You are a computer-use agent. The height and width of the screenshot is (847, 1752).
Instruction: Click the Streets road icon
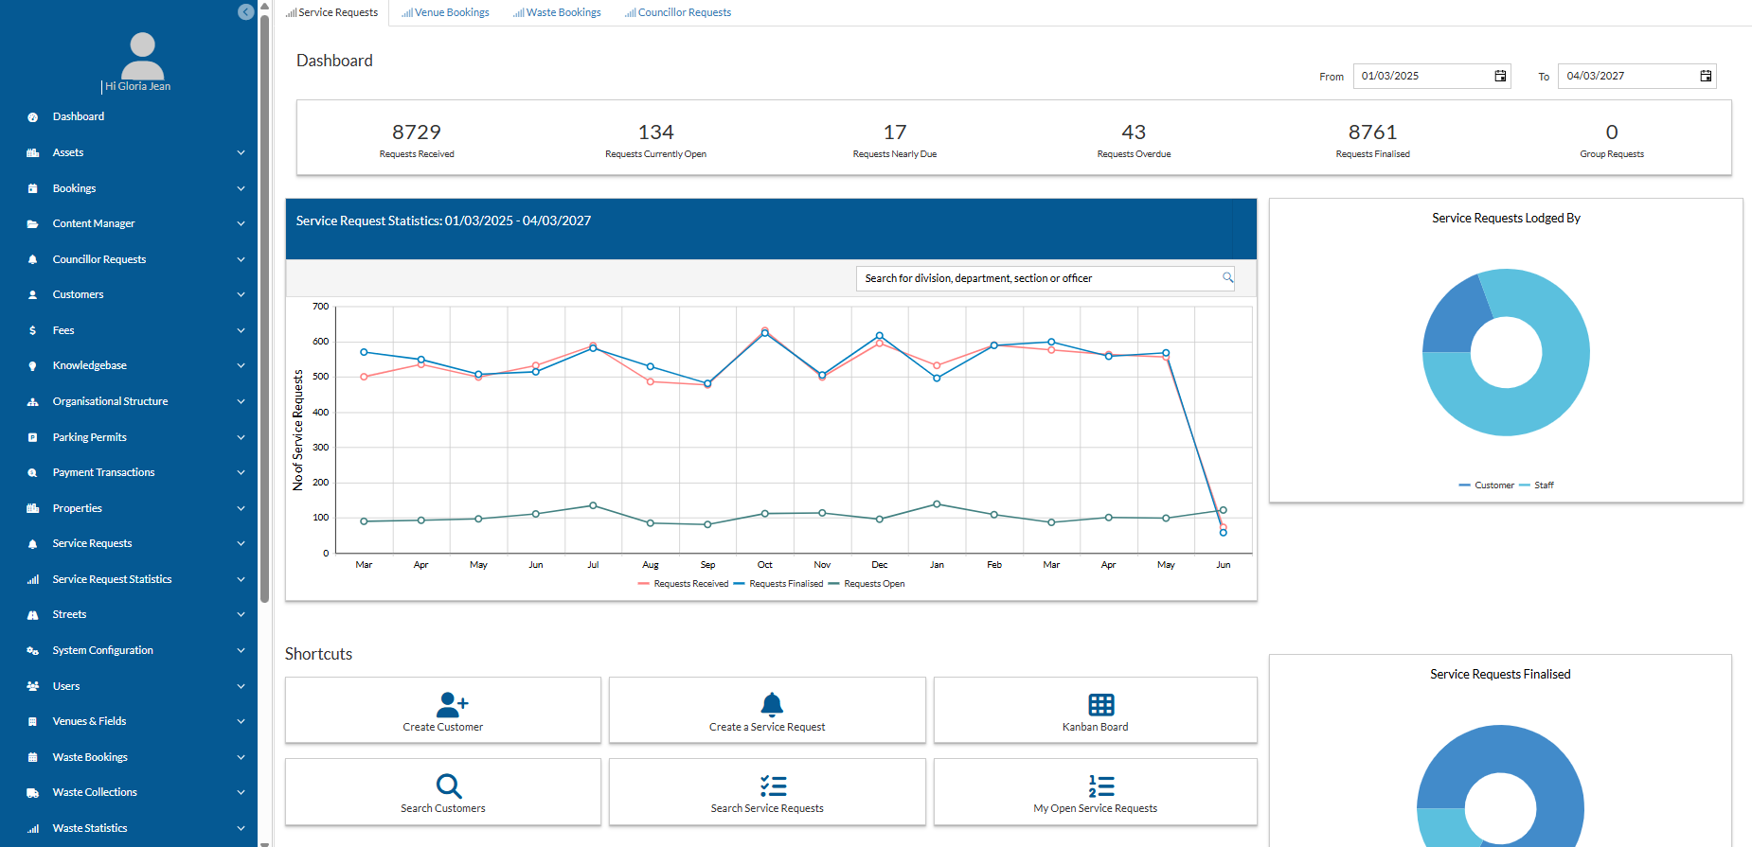33,615
